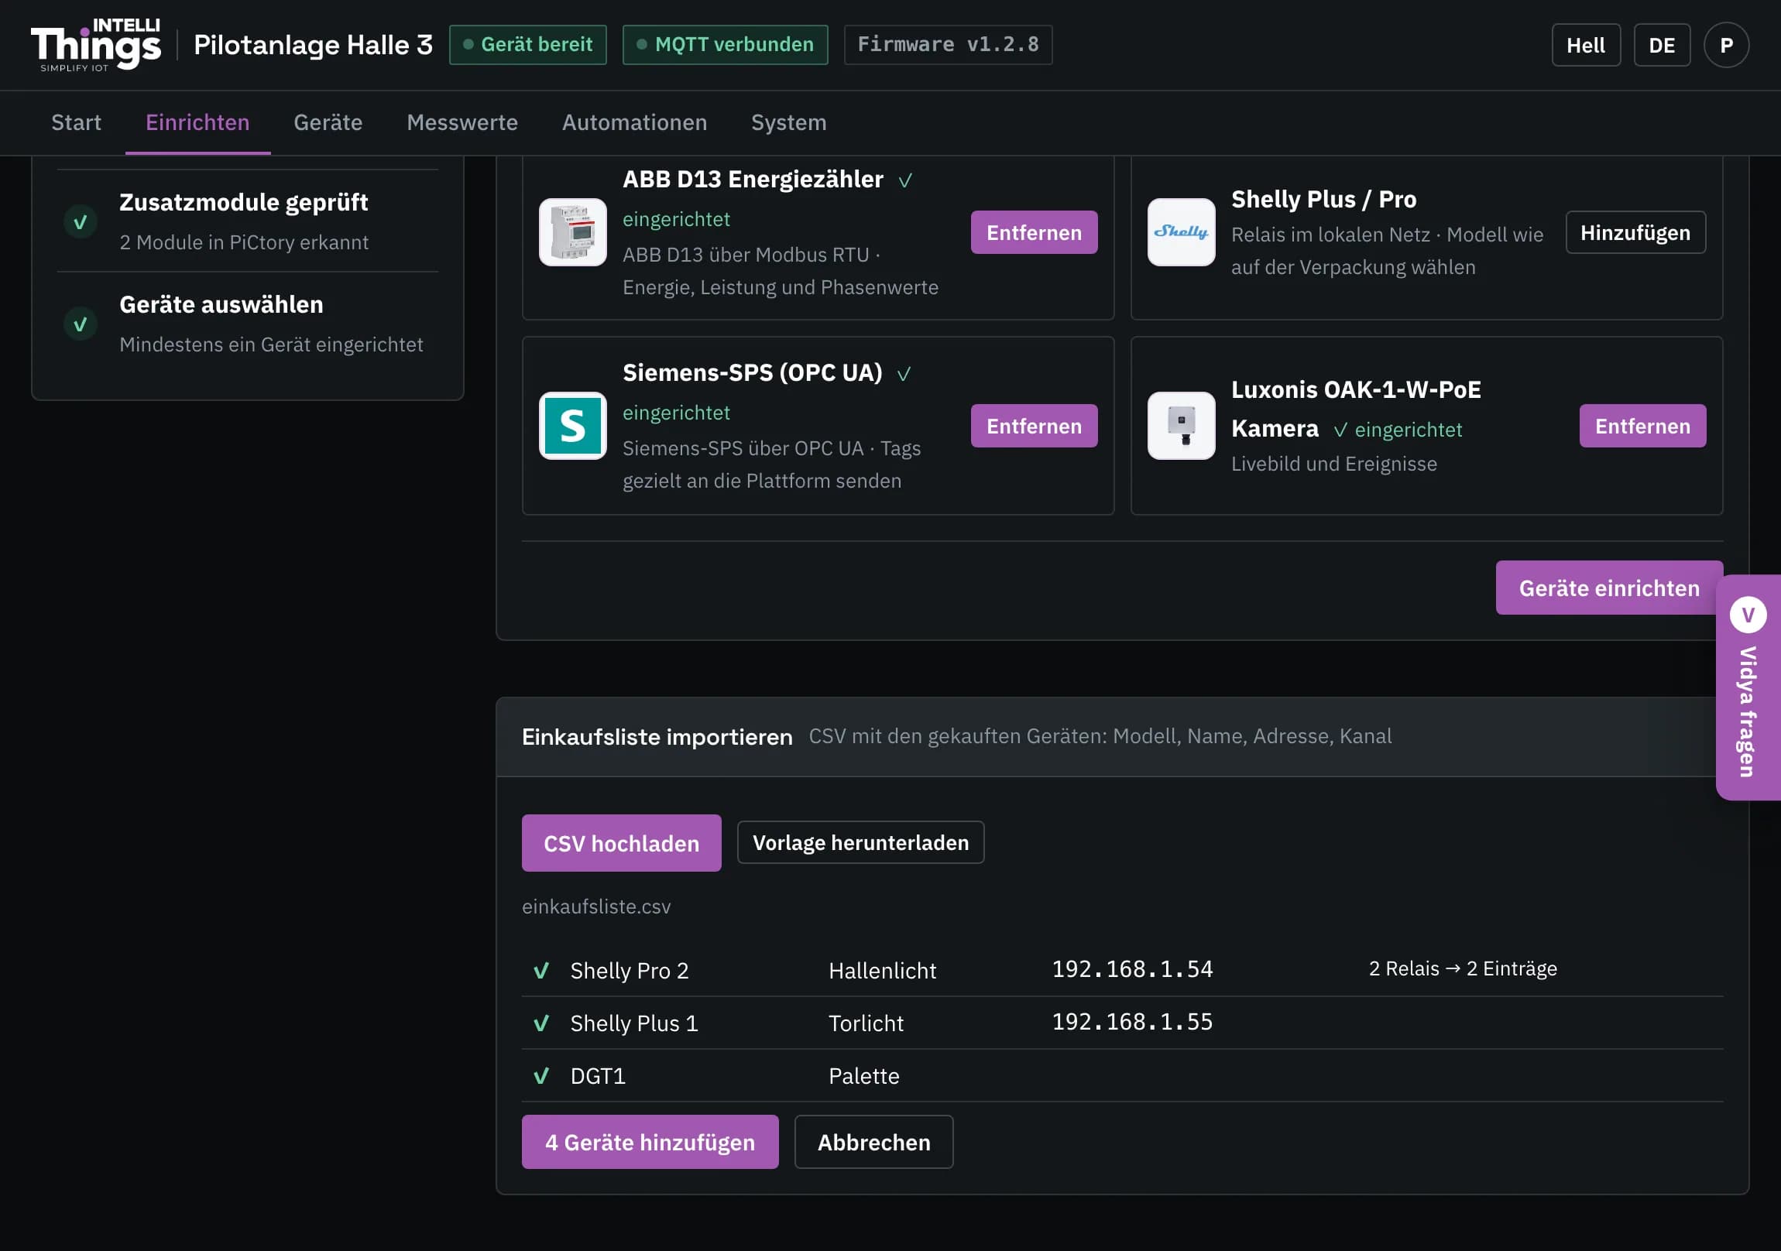This screenshot has width=1781, height=1251.
Task: Click the IP address 192.168.1.54
Action: pyautogui.click(x=1132, y=969)
